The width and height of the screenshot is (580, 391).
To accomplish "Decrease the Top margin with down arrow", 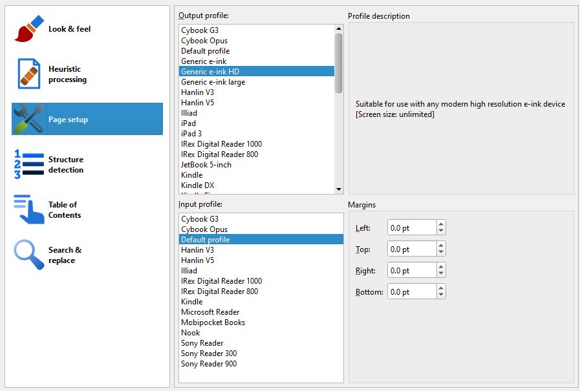I will coord(441,253).
